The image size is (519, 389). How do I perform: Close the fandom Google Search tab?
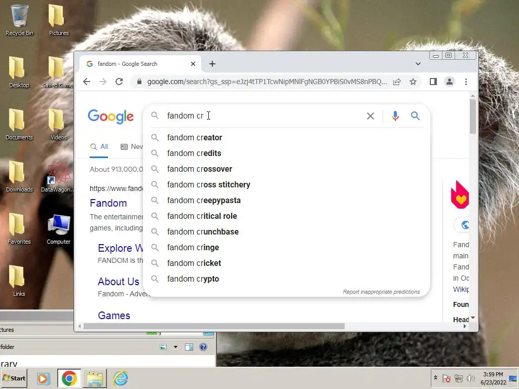click(193, 64)
